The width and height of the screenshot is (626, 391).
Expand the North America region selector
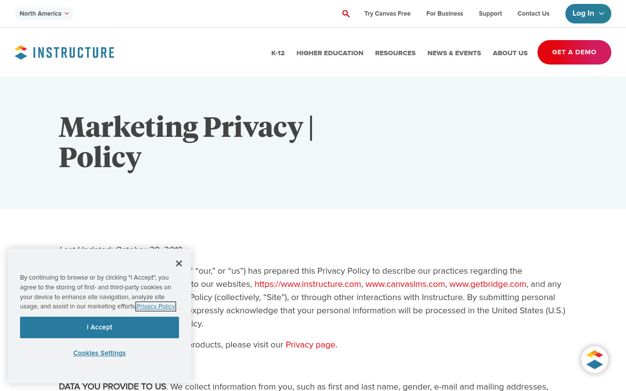44,14
